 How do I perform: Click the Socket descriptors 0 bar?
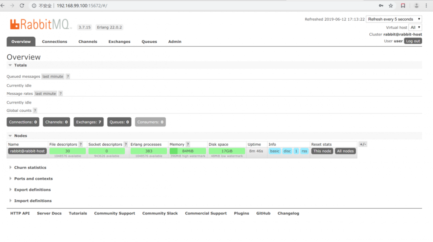107,151
